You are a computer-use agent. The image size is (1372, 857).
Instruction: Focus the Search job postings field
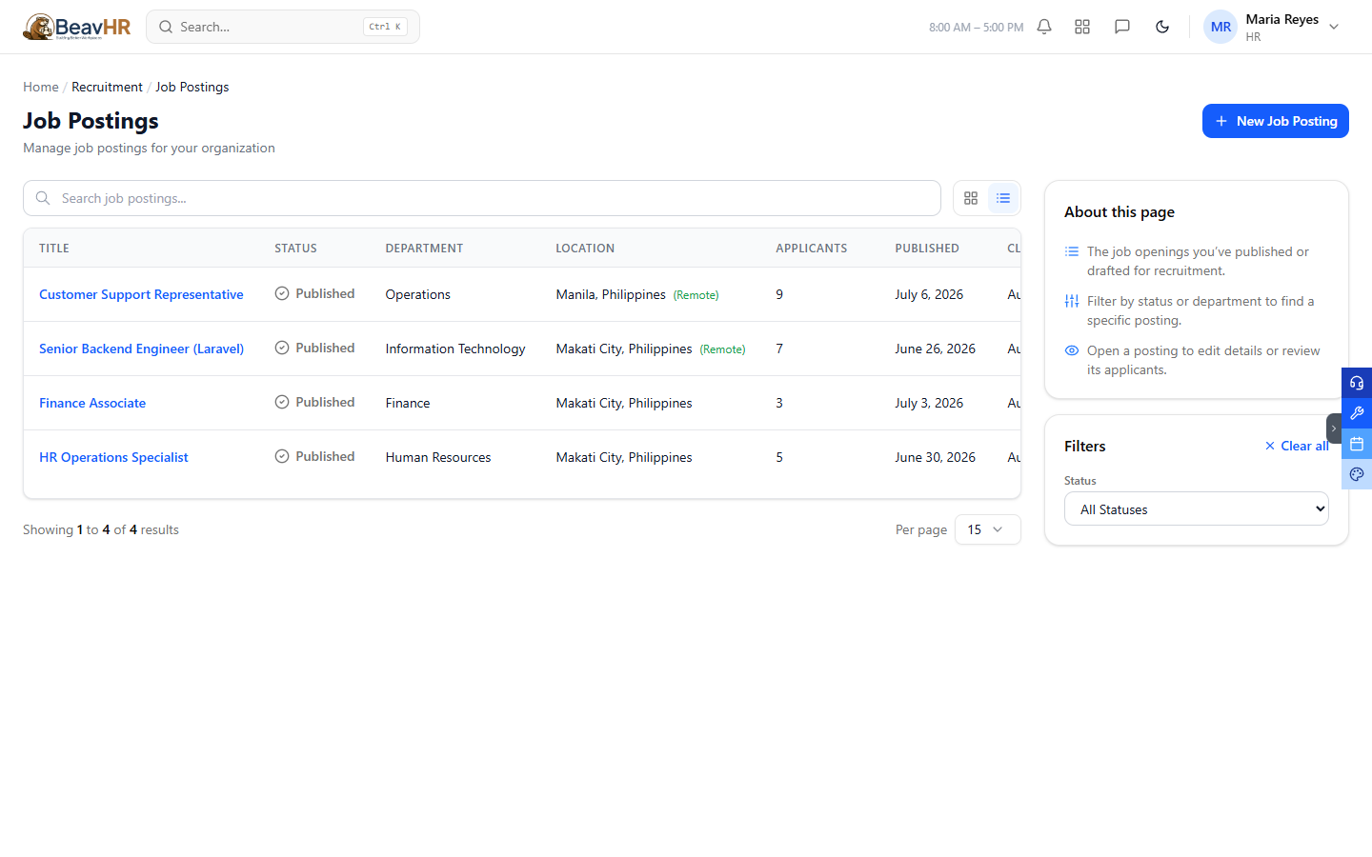coord(482,198)
